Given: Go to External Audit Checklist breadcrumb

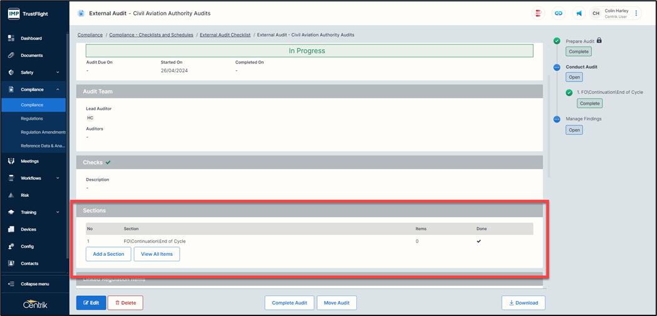Looking at the screenshot, I should (225, 35).
